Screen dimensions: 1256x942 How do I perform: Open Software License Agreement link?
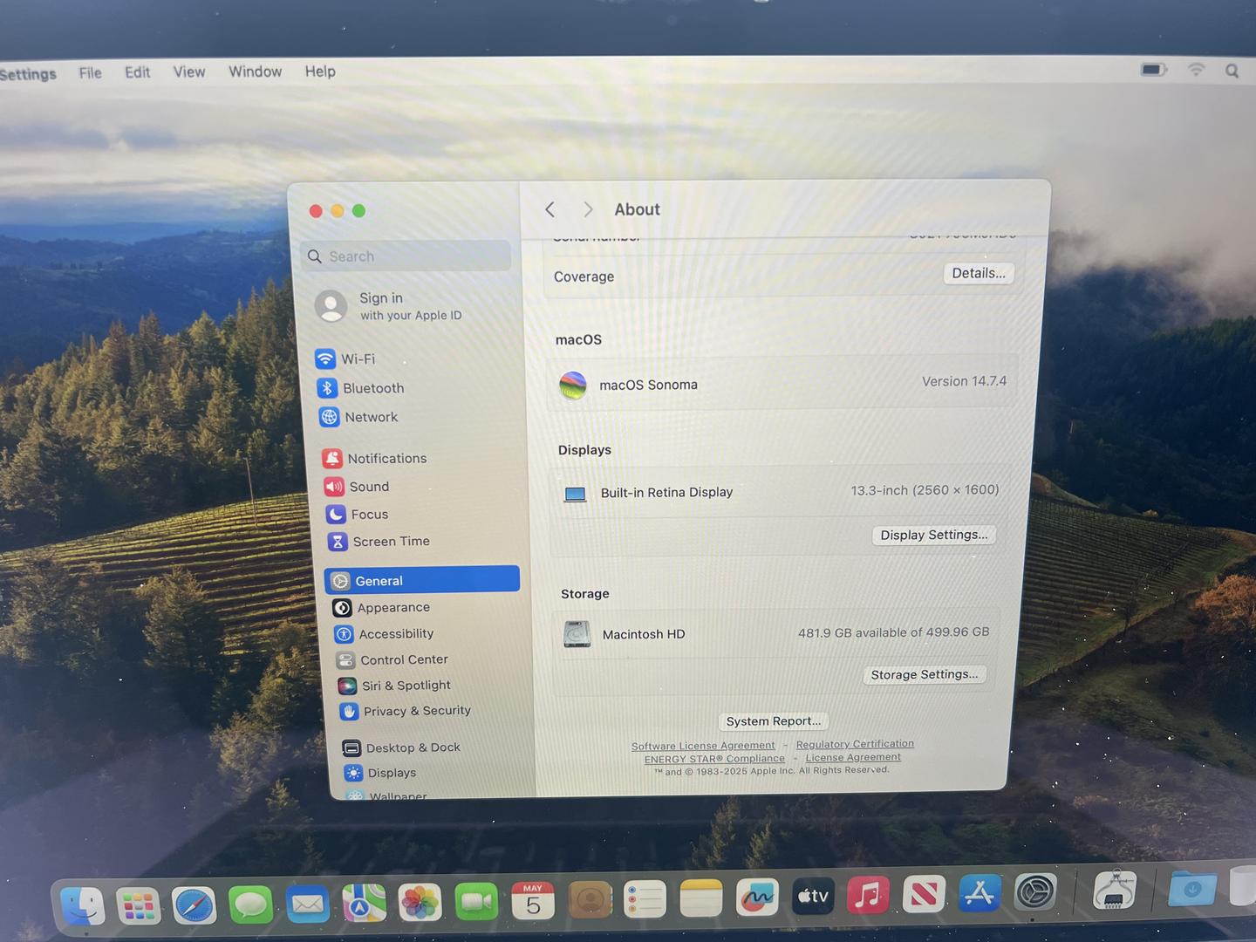703,746
